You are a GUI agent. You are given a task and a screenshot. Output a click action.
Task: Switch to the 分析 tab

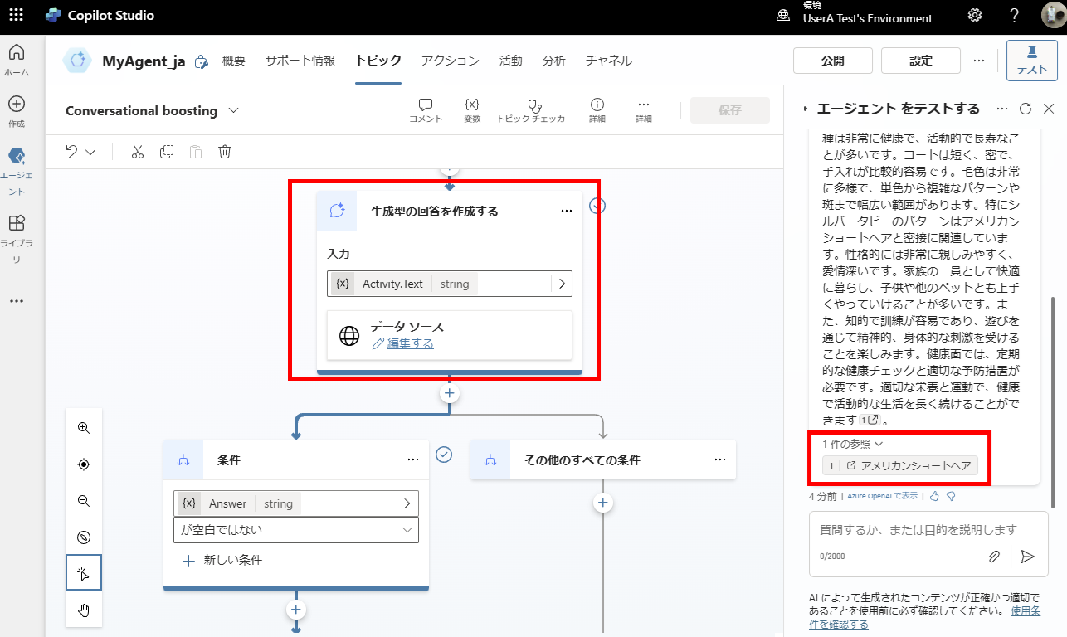(553, 60)
